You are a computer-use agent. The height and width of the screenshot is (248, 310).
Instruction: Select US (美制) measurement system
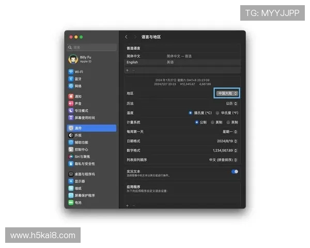point(212,122)
